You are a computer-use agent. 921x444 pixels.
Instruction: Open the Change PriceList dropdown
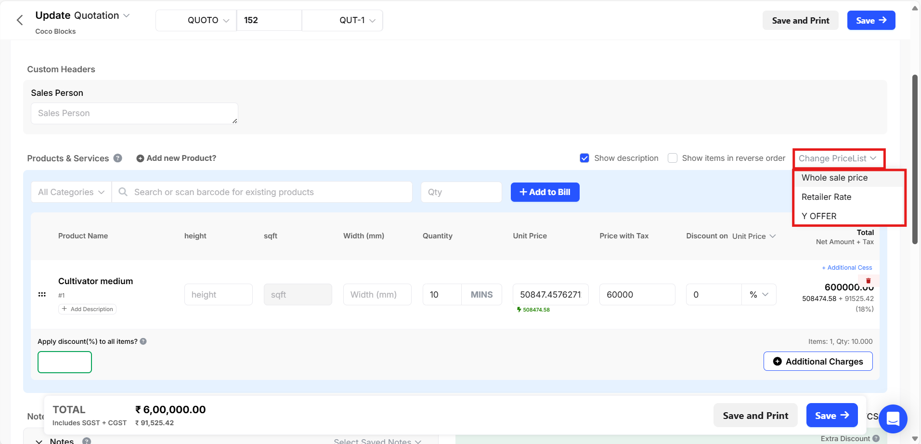[838, 158]
